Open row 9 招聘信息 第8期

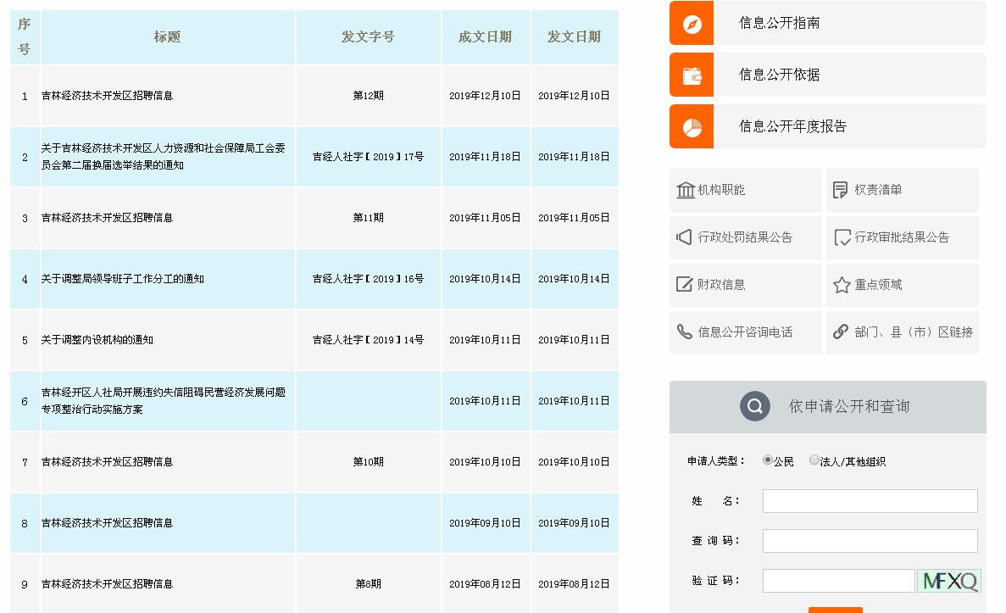pos(107,583)
